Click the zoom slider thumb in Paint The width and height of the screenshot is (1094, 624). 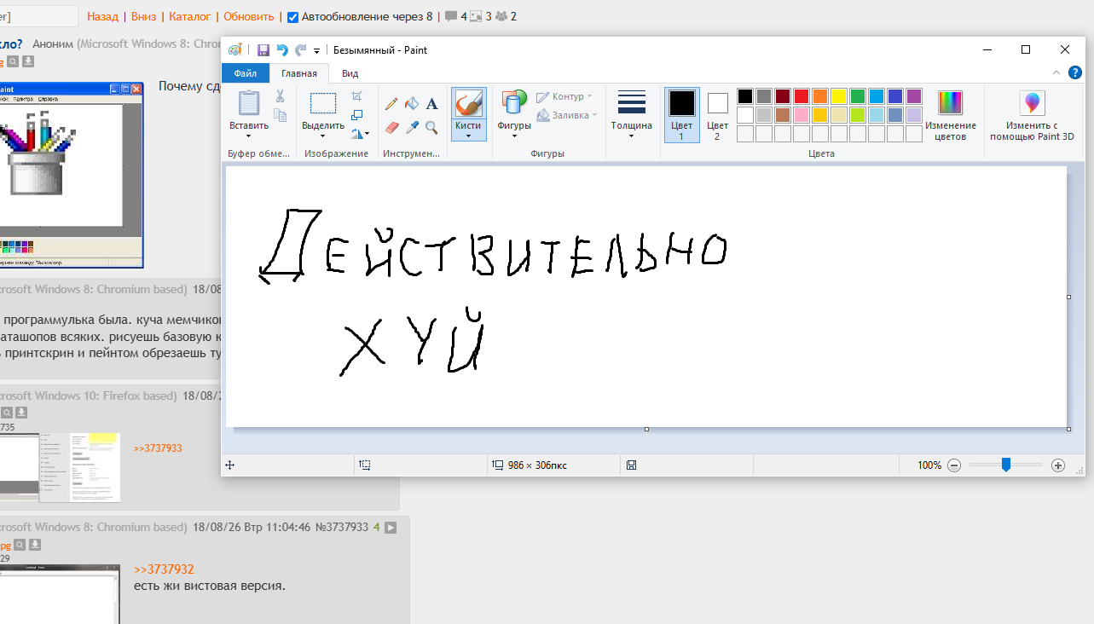(1006, 465)
